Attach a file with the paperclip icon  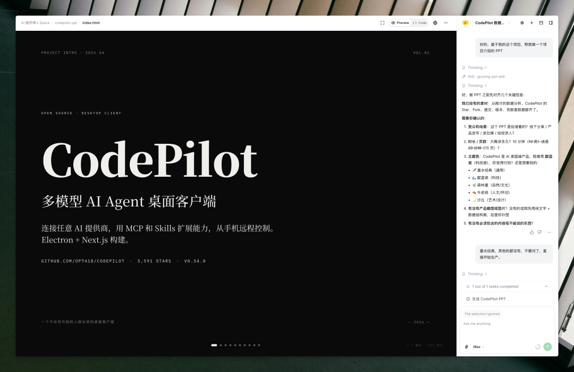click(x=466, y=347)
